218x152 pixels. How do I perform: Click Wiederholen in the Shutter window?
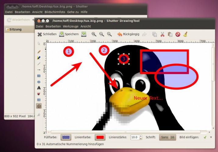point(19,20)
